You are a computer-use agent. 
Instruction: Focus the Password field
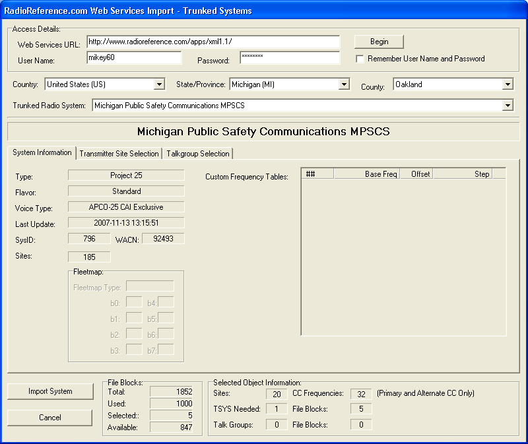tap(289, 58)
